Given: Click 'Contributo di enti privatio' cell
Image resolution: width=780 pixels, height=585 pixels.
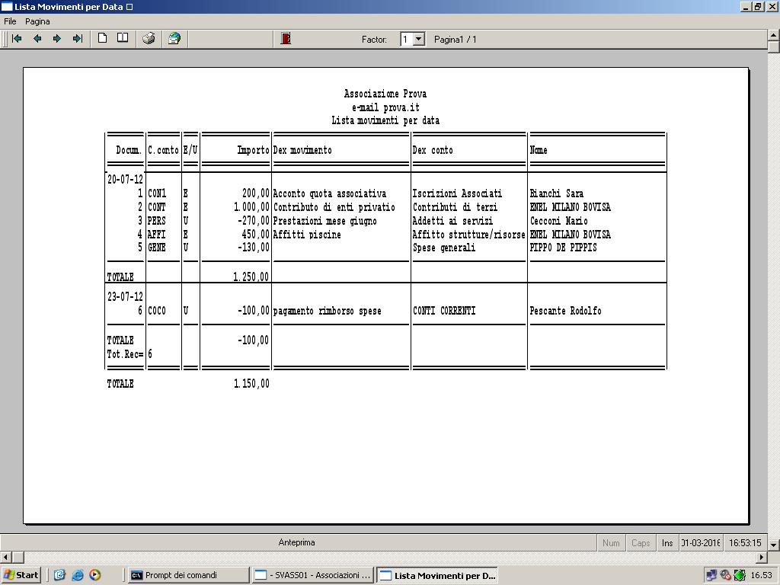Looking at the screenshot, I should 334,207.
